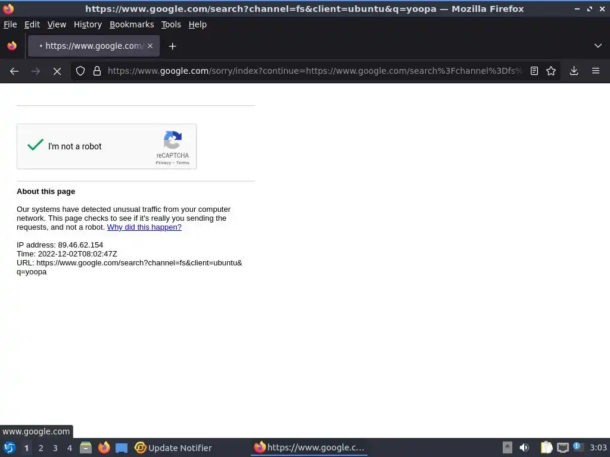
Task: Show site security padlock info
Action: coord(97,71)
